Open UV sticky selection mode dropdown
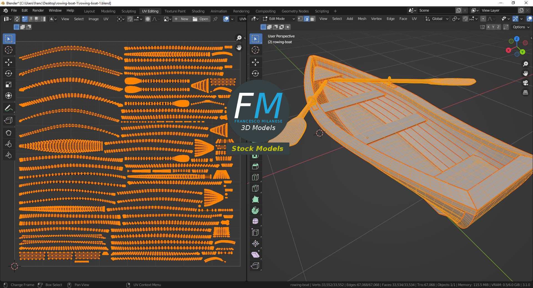The width and height of the screenshot is (533, 288). point(53,19)
